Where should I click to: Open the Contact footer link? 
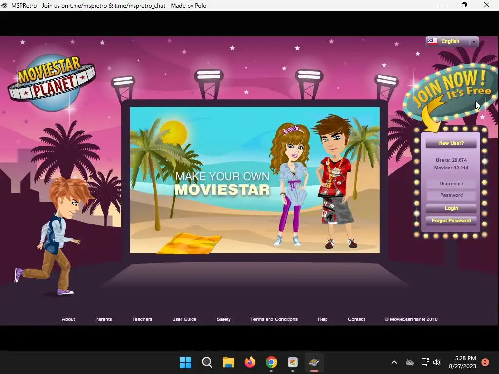click(356, 319)
